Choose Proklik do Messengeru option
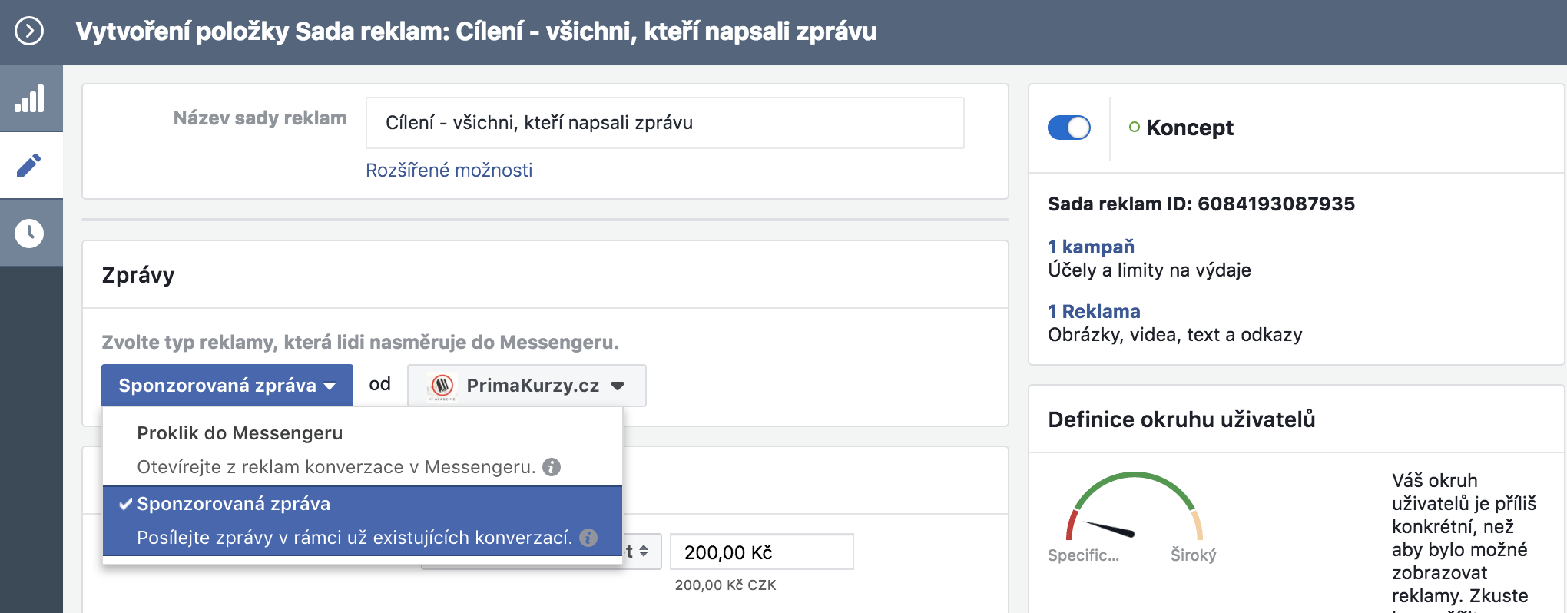 tap(240, 433)
